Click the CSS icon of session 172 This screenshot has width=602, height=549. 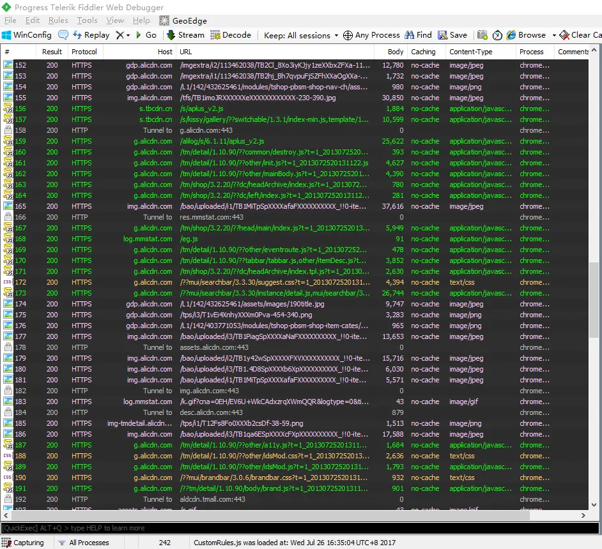click(8, 282)
